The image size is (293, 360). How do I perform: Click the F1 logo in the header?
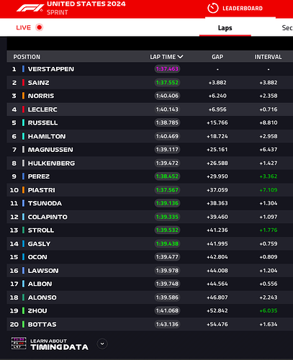(x=30, y=9)
